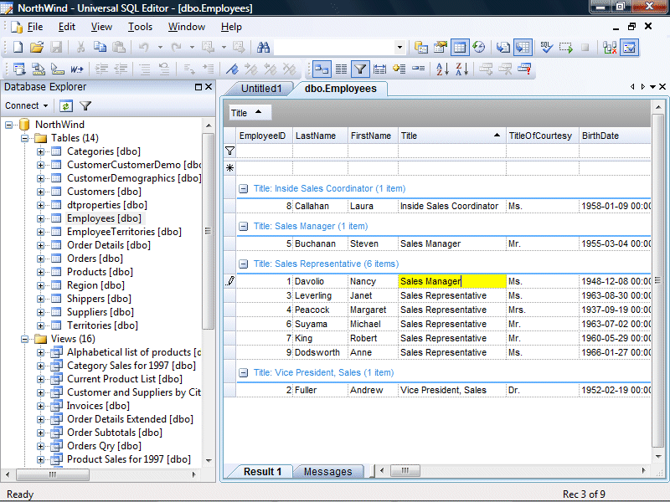Viewport: 670px width, 502px height.
Task: Click the EmployeeID column header
Action: (x=264, y=136)
